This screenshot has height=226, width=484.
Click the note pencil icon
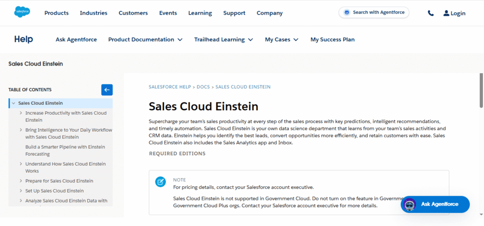tap(161, 182)
